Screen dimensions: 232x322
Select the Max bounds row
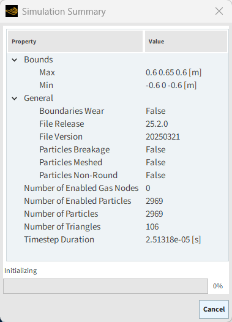[x=118, y=72]
